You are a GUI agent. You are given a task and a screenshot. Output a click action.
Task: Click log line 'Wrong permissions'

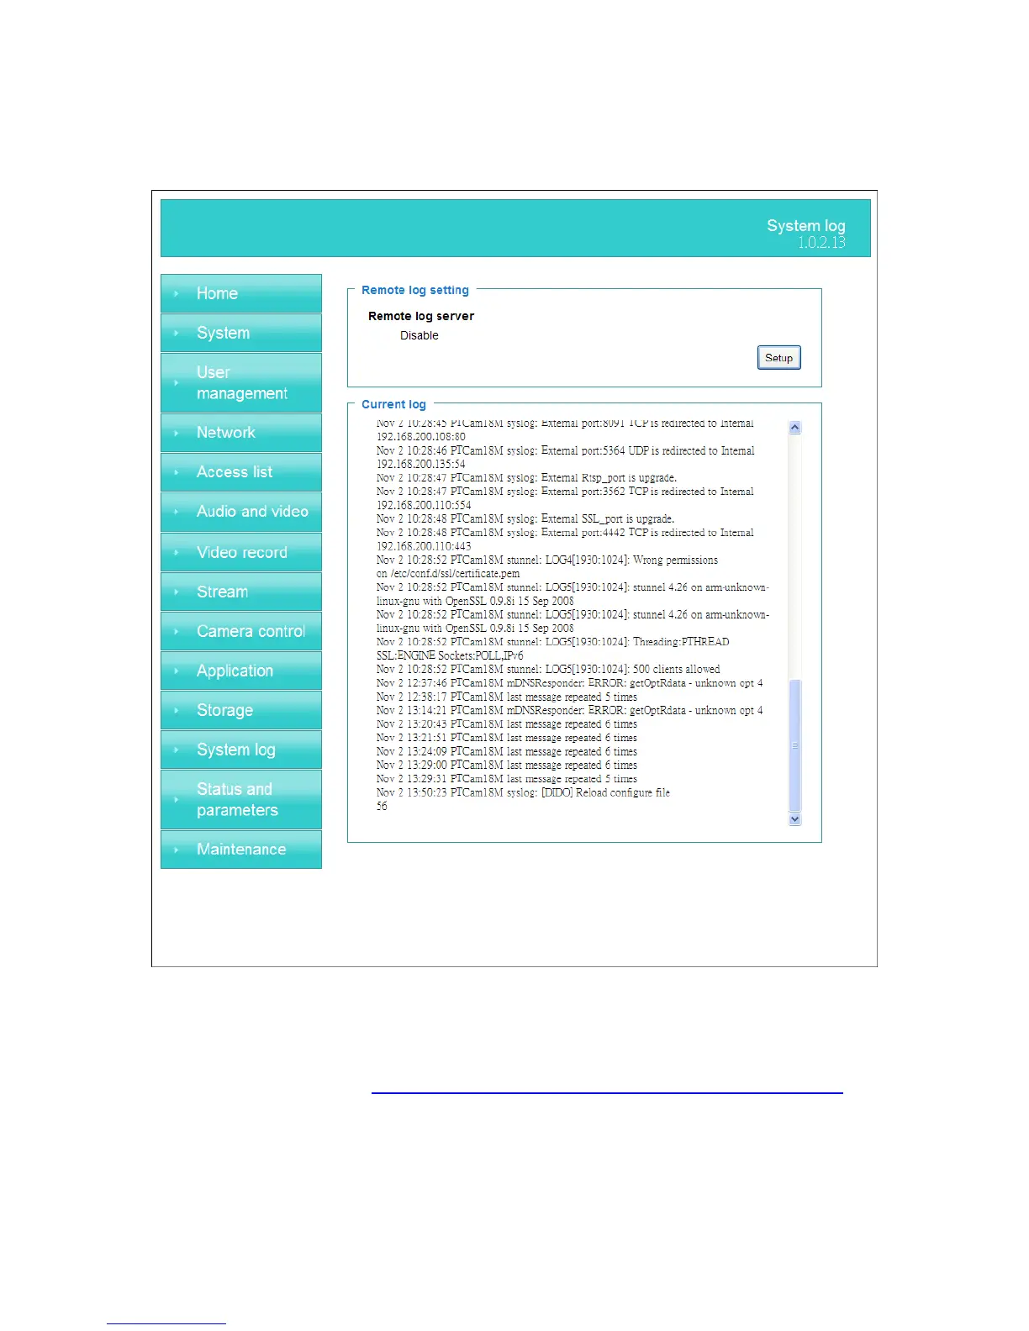[x=547, y=560]
